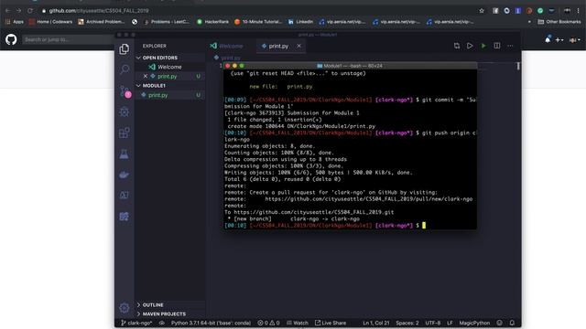Open the Docker whale view in the activity bar
586x329 pixels.
125,175
